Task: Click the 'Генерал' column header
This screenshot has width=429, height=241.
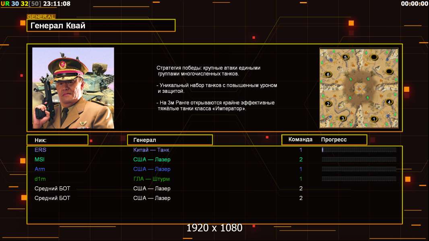Action: [170, 140]
